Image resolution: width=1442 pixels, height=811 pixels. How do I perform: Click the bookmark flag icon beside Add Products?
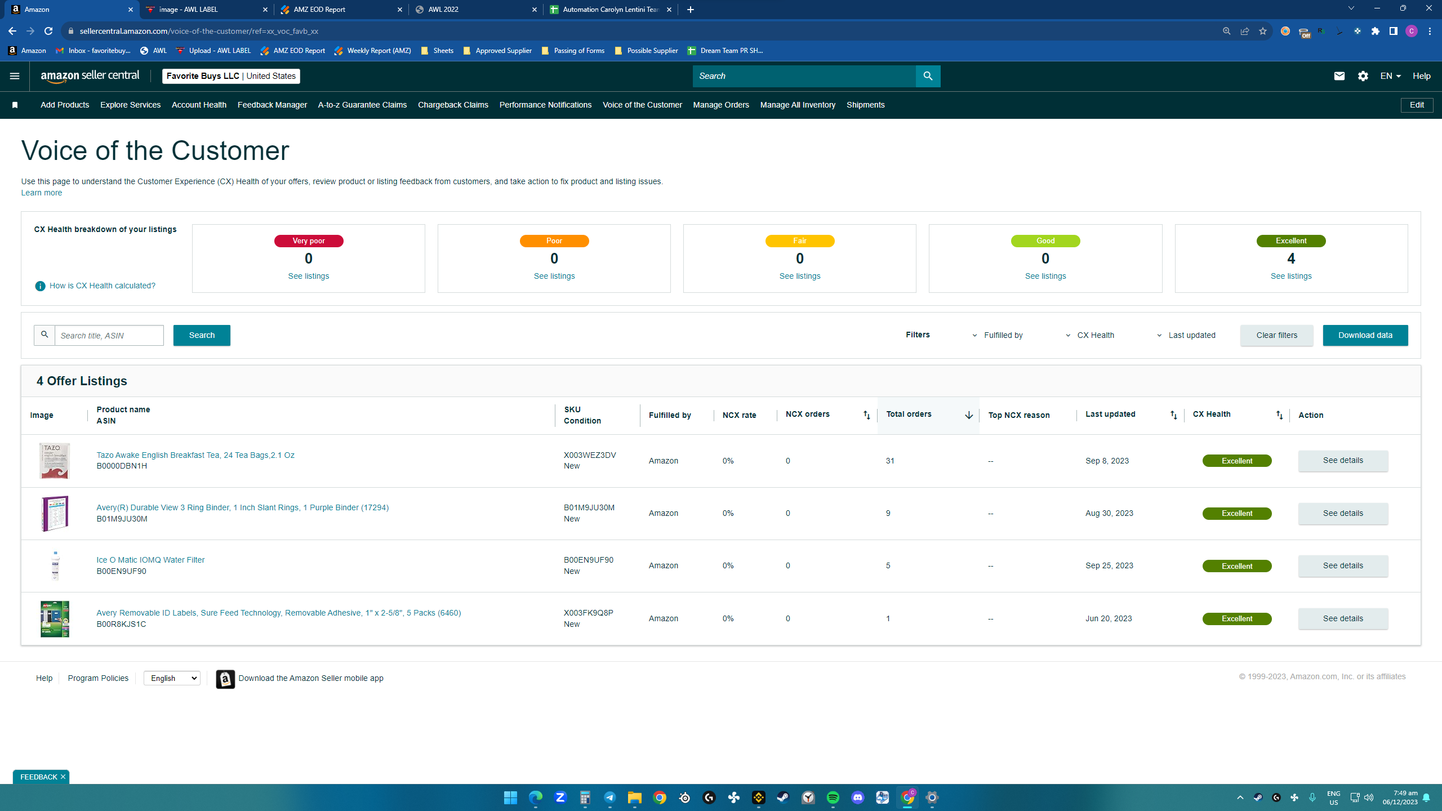[15, 105]
